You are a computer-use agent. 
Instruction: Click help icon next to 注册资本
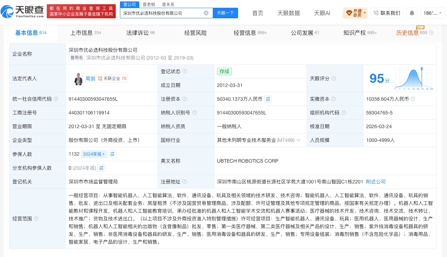(185, 99)
